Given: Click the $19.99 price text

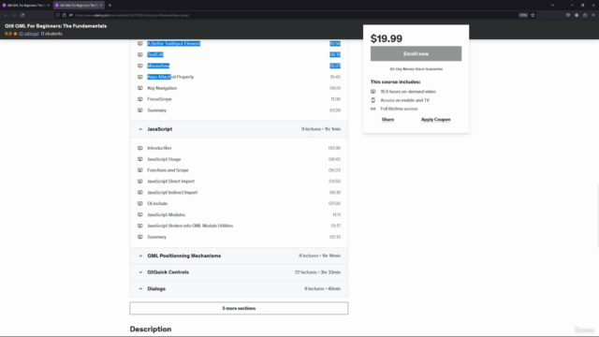Looking at the screenshot, I should pos(387,38).
